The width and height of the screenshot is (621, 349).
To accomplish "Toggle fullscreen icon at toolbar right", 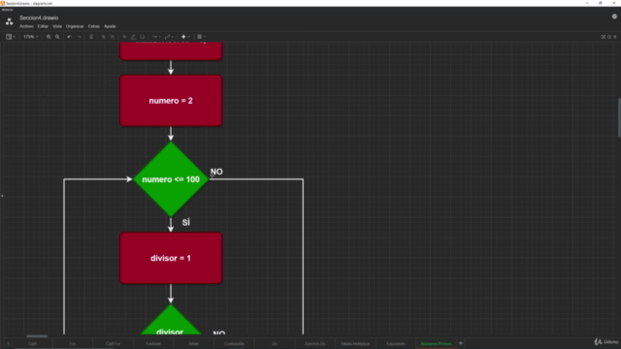I will point(604,37).
